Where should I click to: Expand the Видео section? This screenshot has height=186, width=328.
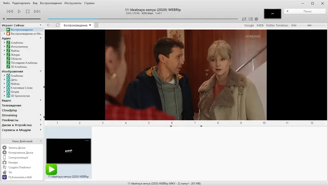(x=41, y=100)
